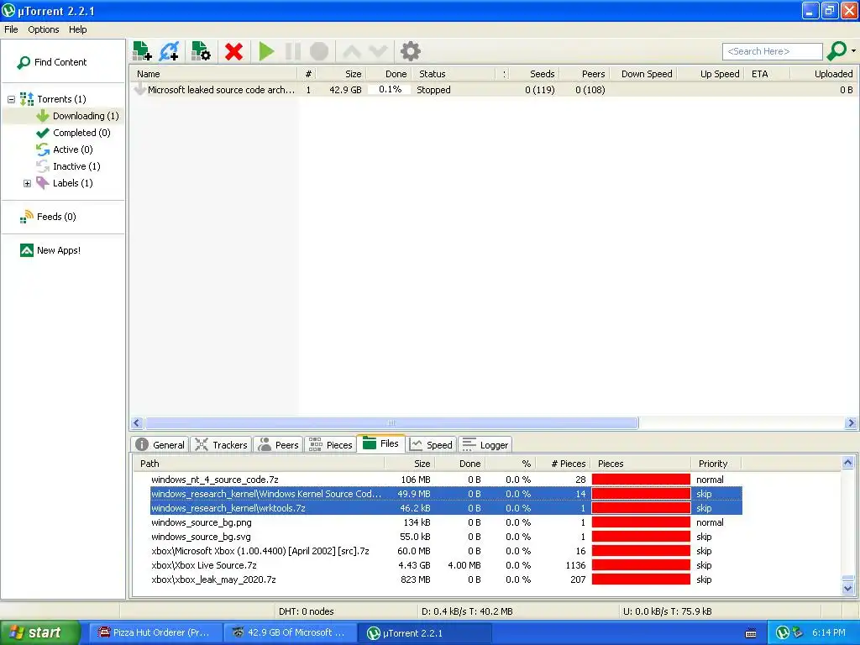Move torrent up in queue arrow

(352, 51)
